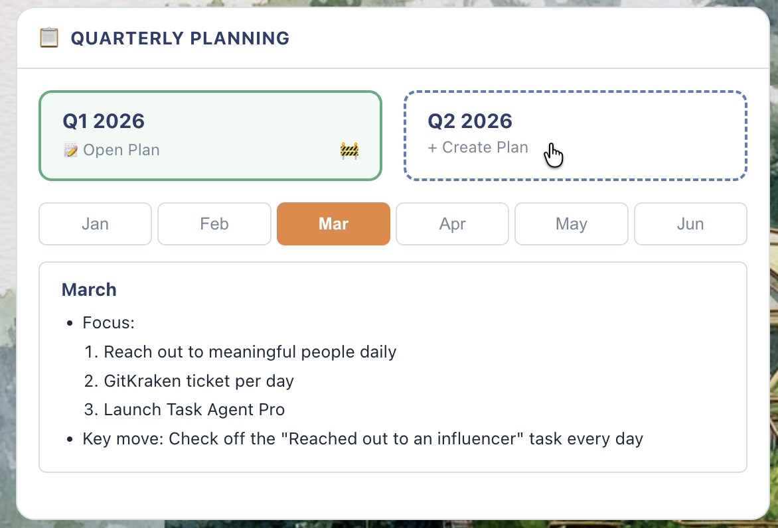Viewport: 778px width, 528px height.
Task: Click the Quarterly Planning title text
Action: tap(180, 38)
